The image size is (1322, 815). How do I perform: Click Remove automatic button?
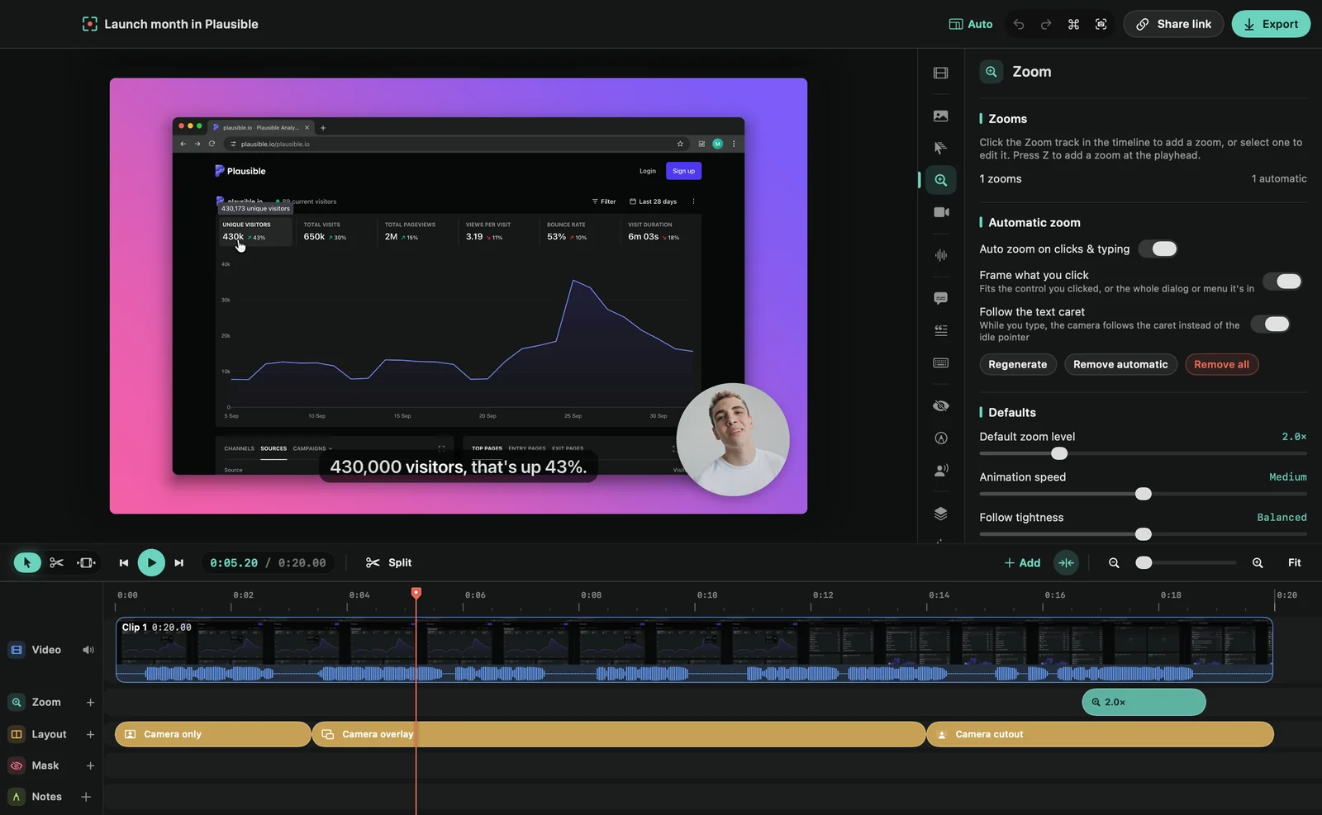point(1120,364)
